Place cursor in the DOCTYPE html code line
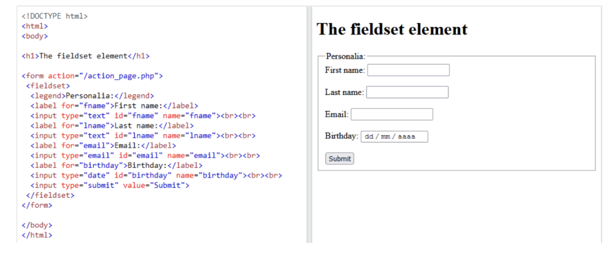This screenshot has width=608, height=260. point(55,16)
